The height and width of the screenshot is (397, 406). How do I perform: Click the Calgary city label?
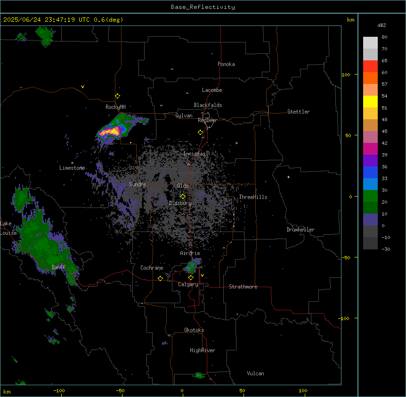(188, 284)
